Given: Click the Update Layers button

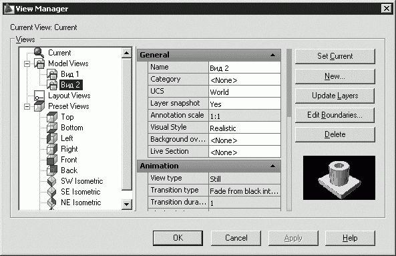Looking at the screenshot, I should point(335,96).
